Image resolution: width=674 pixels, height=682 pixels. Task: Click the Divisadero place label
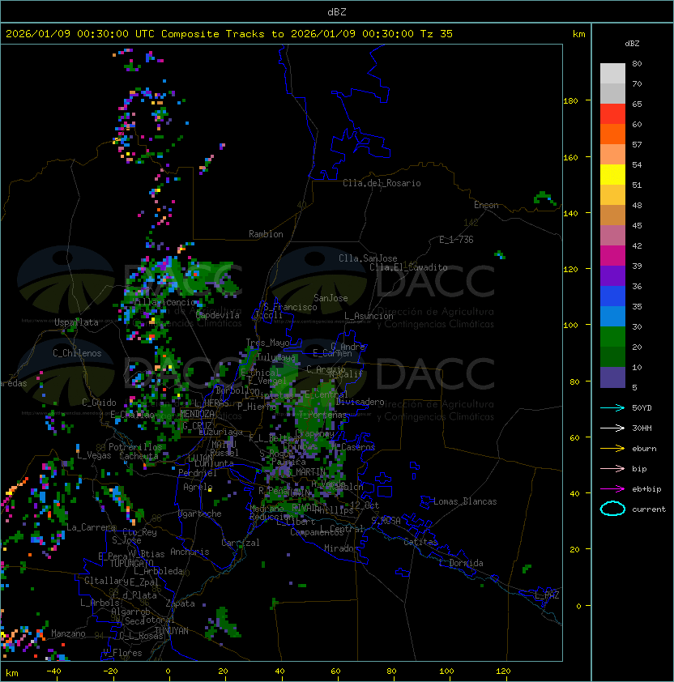[x=360, y=402]
